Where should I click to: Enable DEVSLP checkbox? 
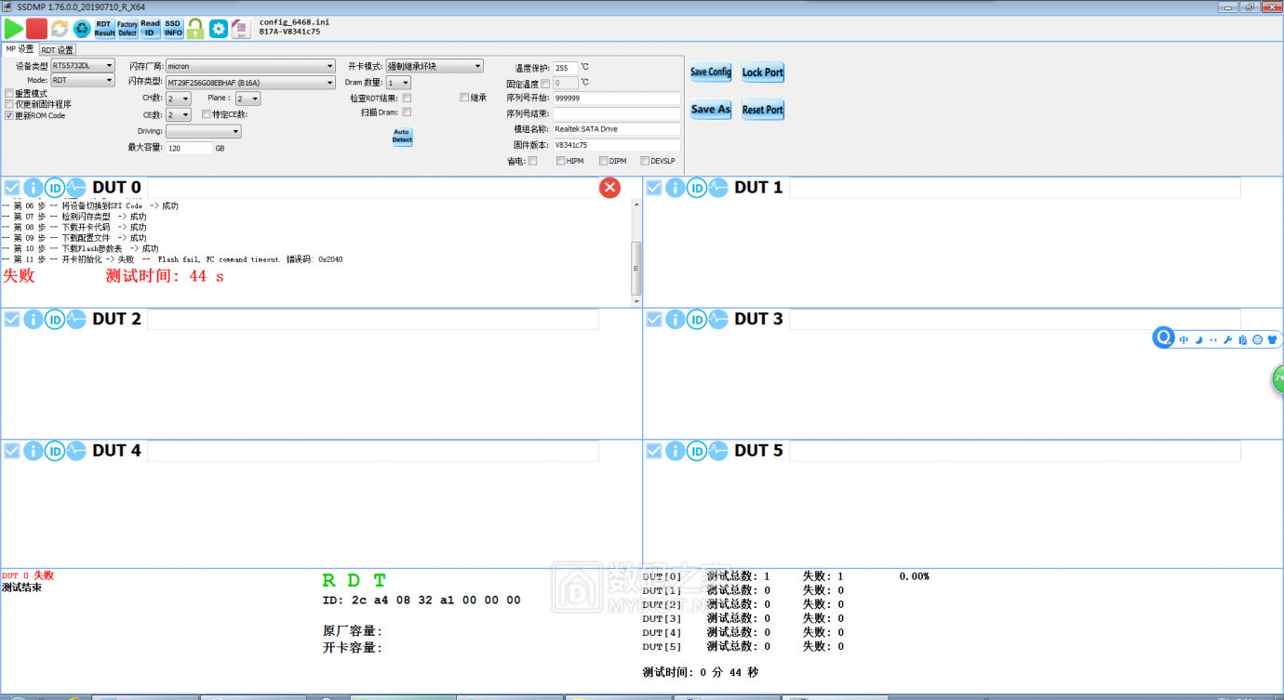[645, 161]
